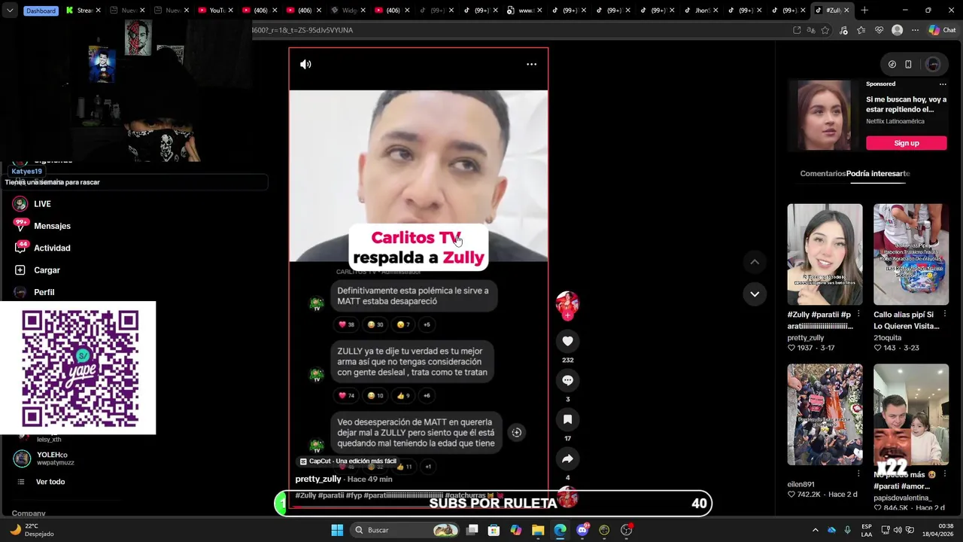
Task: Switch to the Dashboard browser tab
Action: pyautogui.click(x=41, y=11)
